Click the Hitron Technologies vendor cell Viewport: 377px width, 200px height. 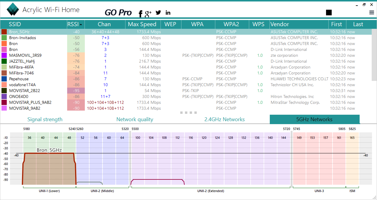click(x=292, y=96)
